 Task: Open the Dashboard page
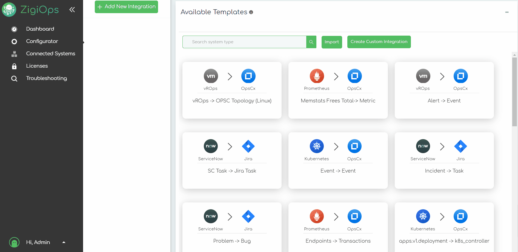point(40,29)
